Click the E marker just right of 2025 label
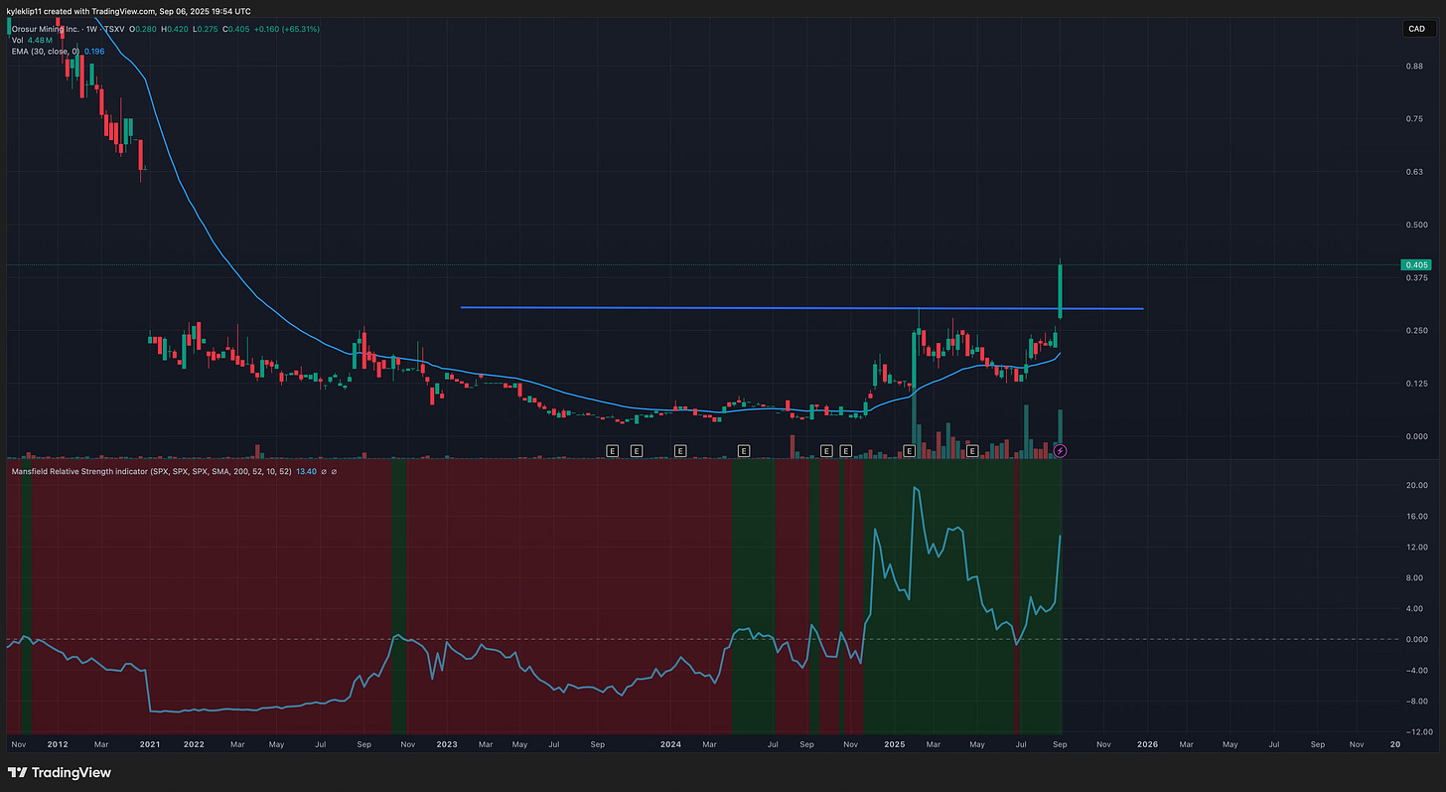1446x792 pixels. point(909,451)
